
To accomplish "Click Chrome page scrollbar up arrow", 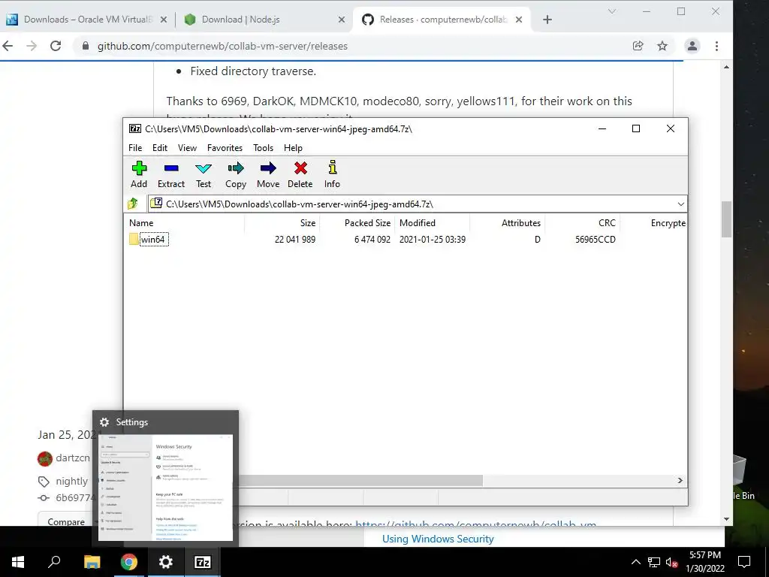I will (x=726, y=67).
